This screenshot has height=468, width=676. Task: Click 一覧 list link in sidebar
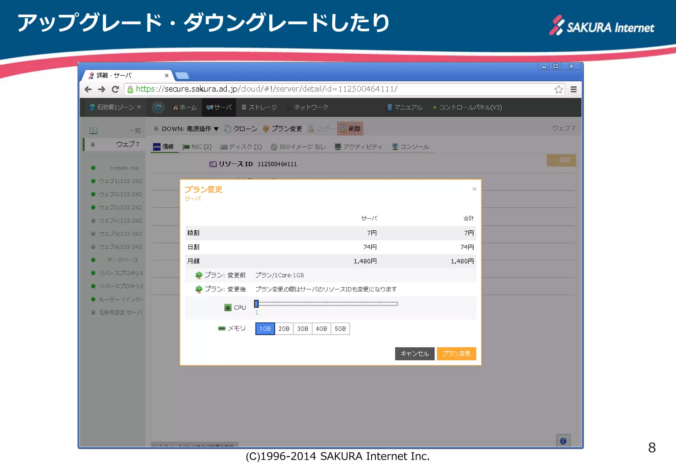[135, 131]
